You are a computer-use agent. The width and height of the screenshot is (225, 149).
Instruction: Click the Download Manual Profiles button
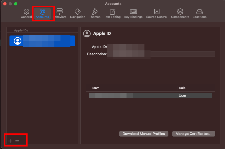tap(144, 134)
